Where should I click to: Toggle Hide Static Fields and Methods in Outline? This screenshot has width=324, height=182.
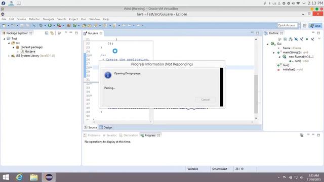coord(302,39)
